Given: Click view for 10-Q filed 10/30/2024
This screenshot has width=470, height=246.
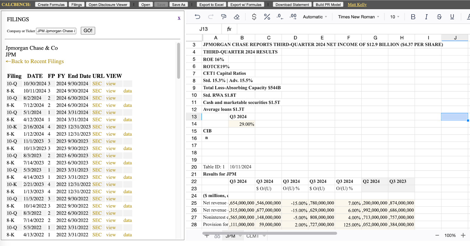Looking at the screenshot, I should point(111,84).
